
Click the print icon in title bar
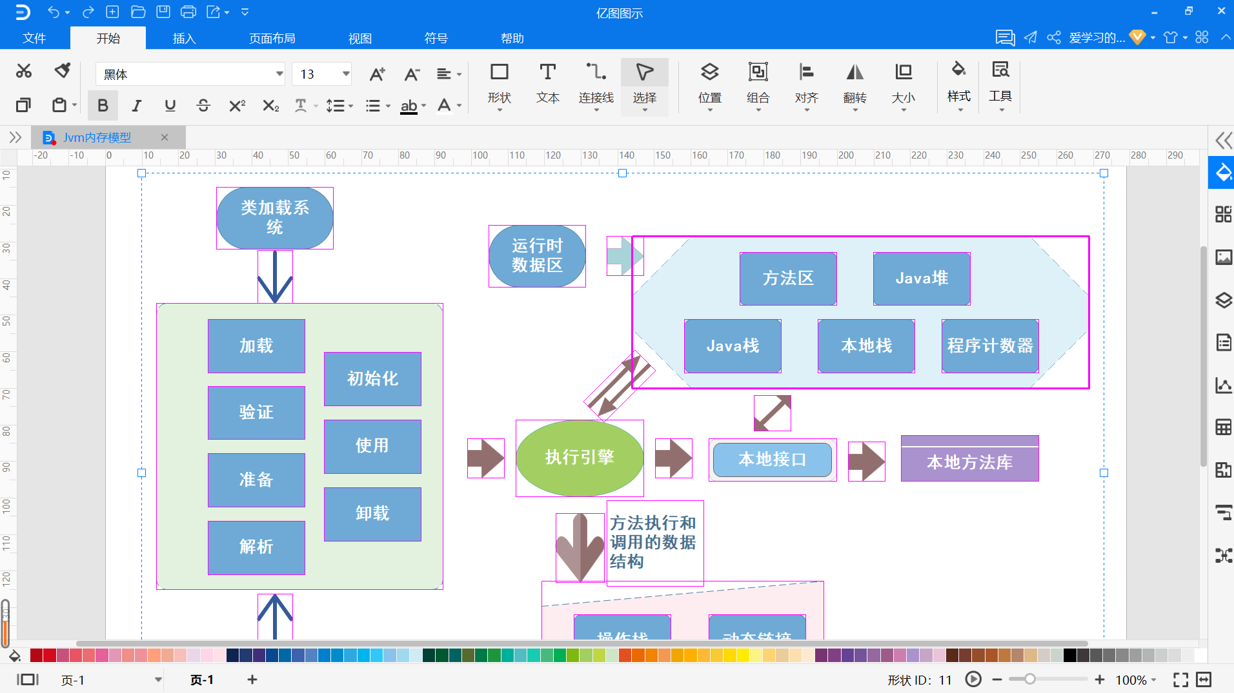click(188, 12)
